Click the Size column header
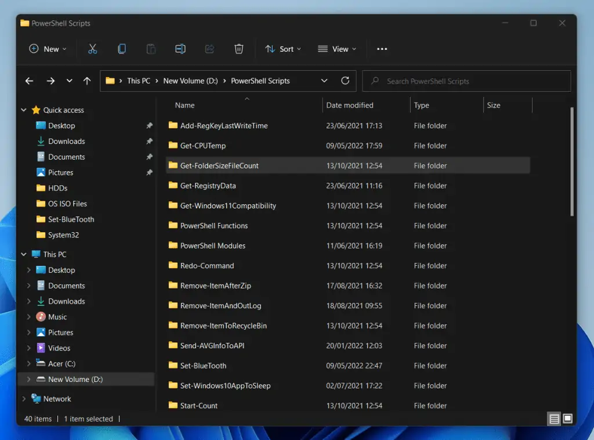 [508, 105]
